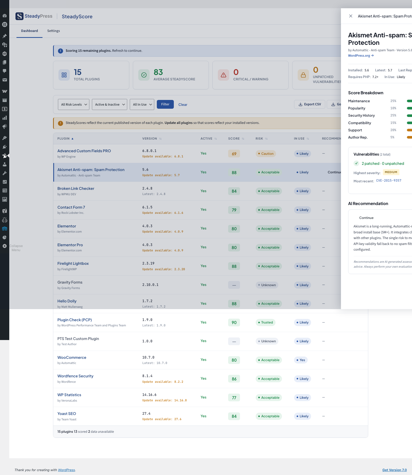The height and width of the screenshot is (475, 412).
Task: Sort table by Version column
Action: point(152,139)
